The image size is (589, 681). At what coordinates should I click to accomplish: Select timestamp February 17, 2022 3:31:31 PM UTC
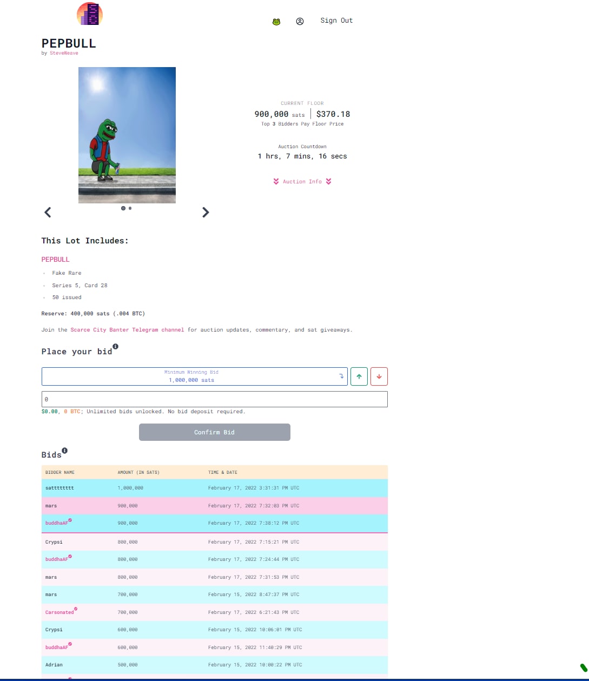pos(254,488)
